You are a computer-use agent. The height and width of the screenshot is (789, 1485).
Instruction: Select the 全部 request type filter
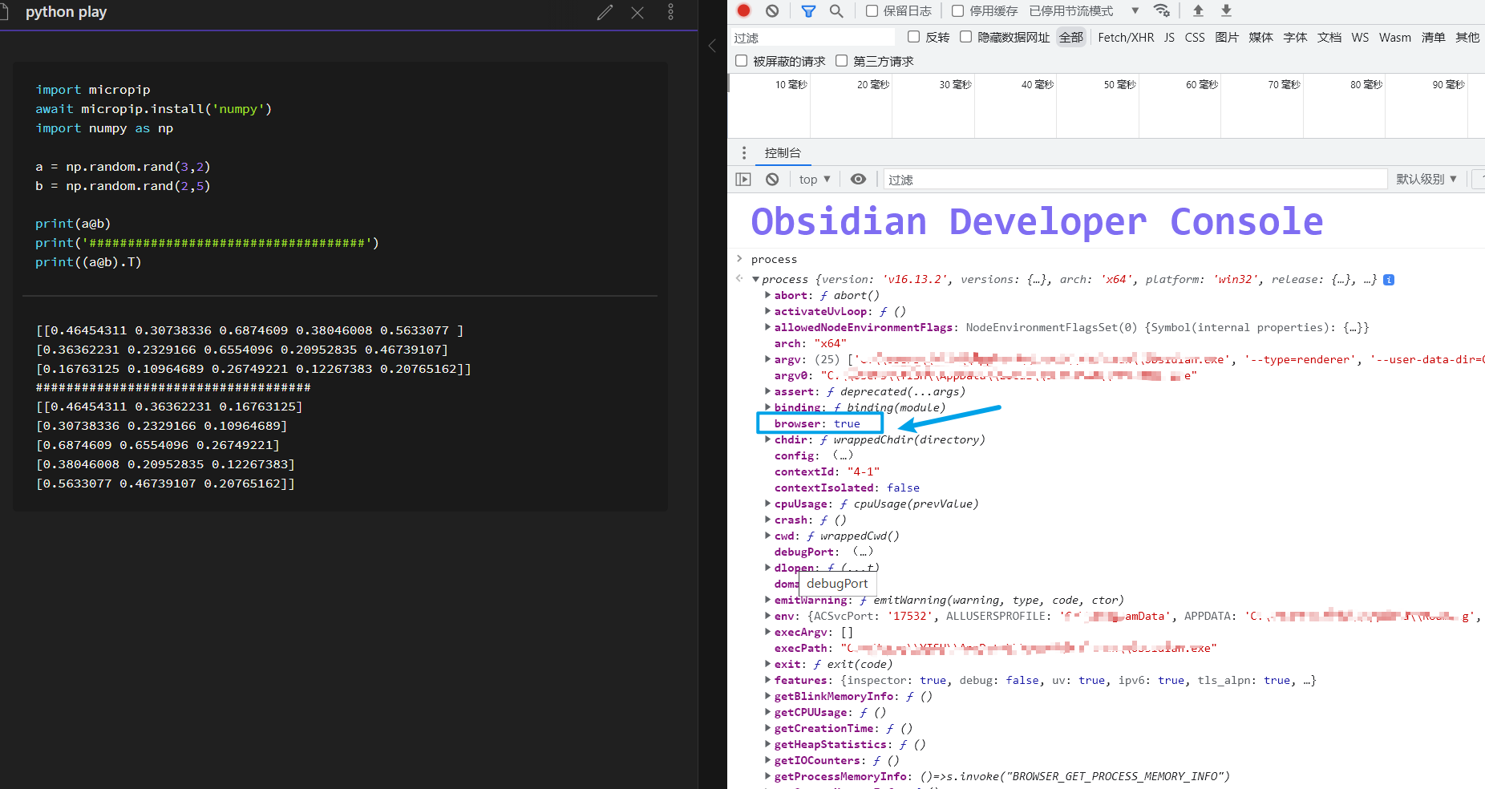click(1071, 38)
